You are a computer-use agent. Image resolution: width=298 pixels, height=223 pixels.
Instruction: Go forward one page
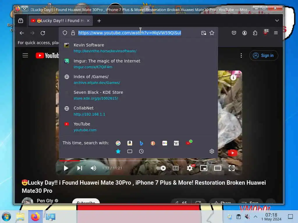32,33
